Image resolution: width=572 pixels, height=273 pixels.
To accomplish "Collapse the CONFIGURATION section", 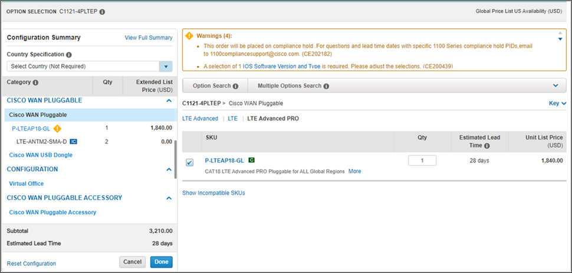I will [x=169, y=169].
